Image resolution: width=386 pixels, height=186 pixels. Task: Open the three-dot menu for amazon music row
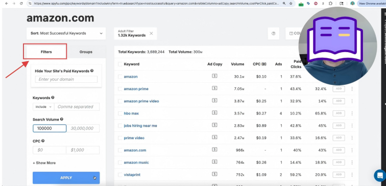click(352, 162)
